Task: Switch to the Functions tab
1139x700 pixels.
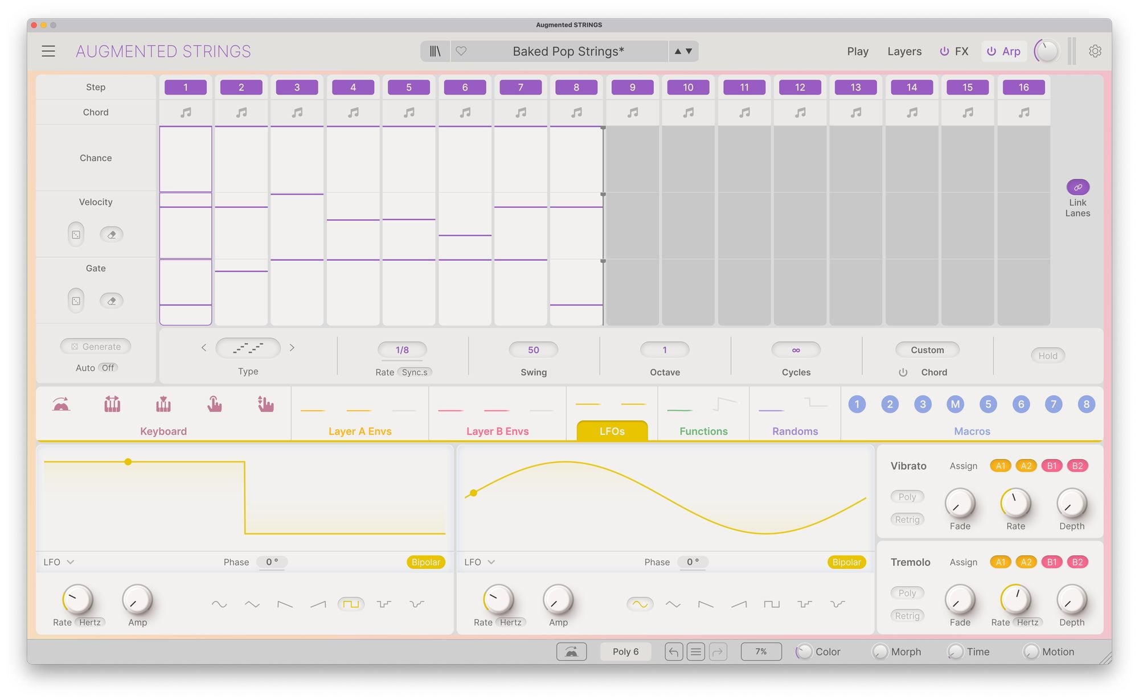Action: point(703,431)
